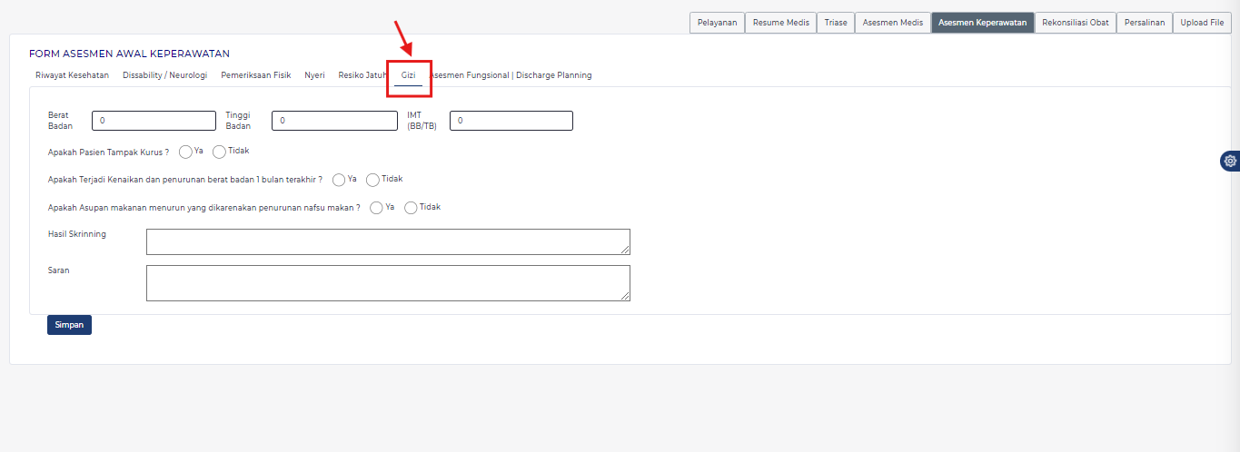Switch to the Pelayanan tab

click(x=719, y=23)
